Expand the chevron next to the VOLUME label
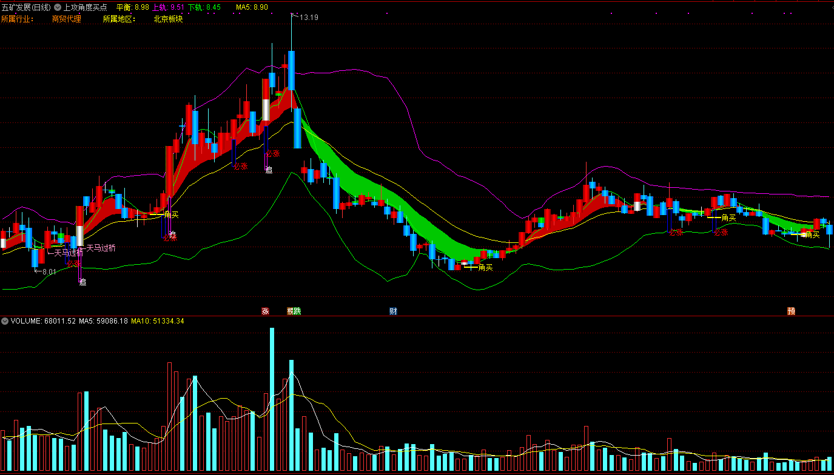This screenshot has height=475, width=834. coord(5,321)
